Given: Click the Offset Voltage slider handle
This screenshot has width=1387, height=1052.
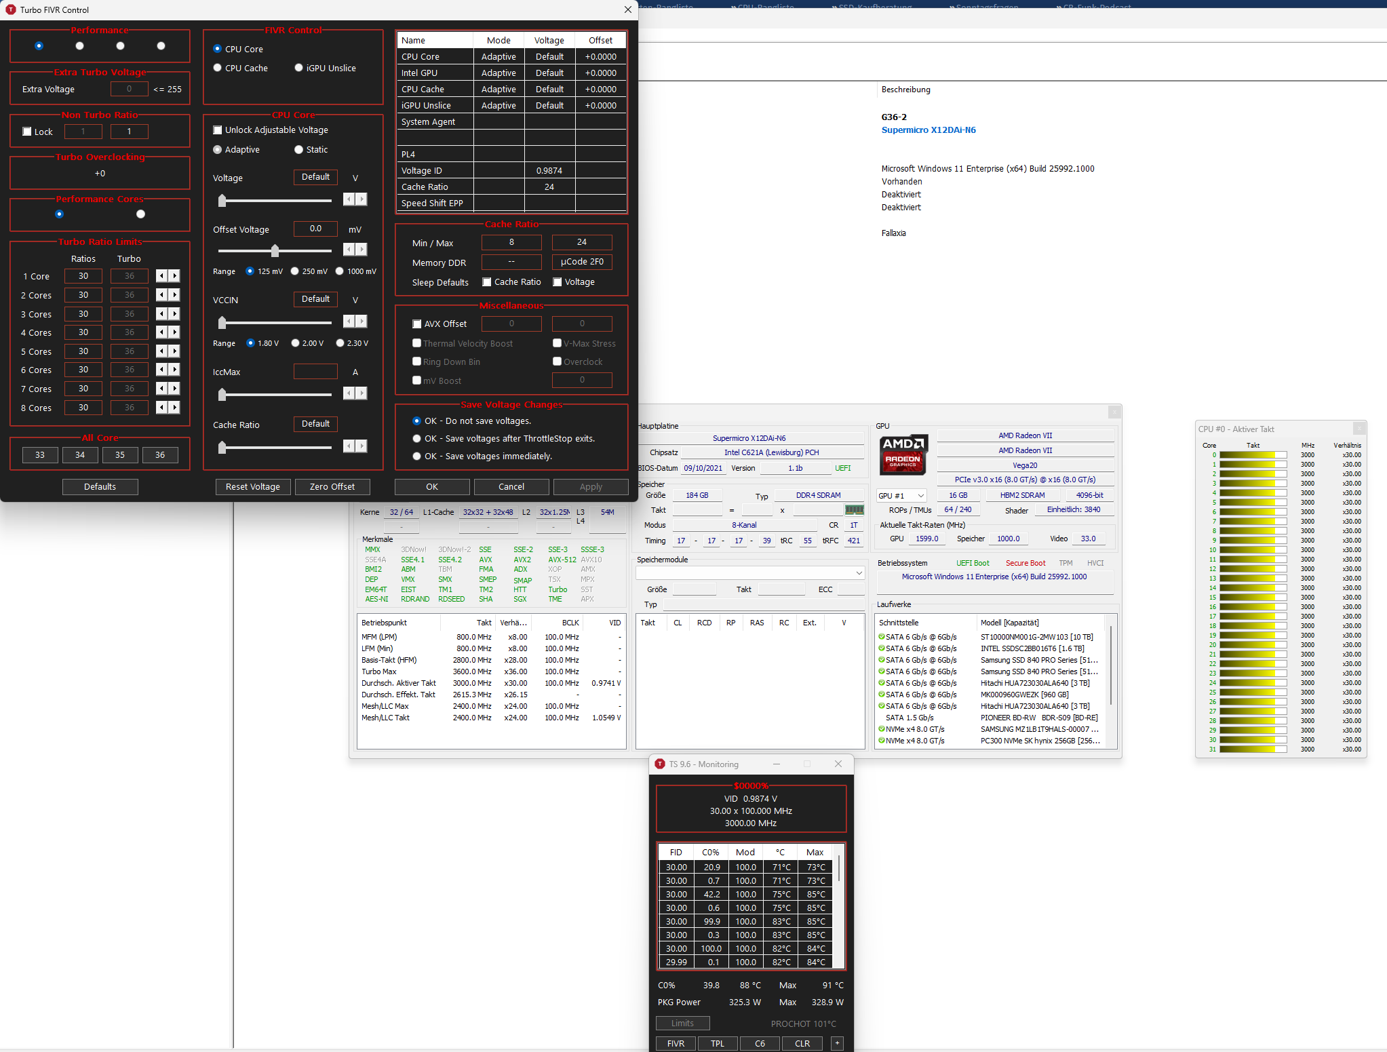Looking at the screenshot, I should point(274,250).
